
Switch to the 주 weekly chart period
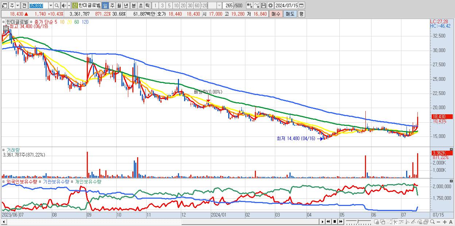112,5
